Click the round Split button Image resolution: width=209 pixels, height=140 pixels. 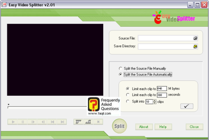coord(119,126)
